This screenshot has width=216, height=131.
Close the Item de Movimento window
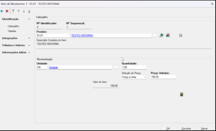click(x=212, y=4)
